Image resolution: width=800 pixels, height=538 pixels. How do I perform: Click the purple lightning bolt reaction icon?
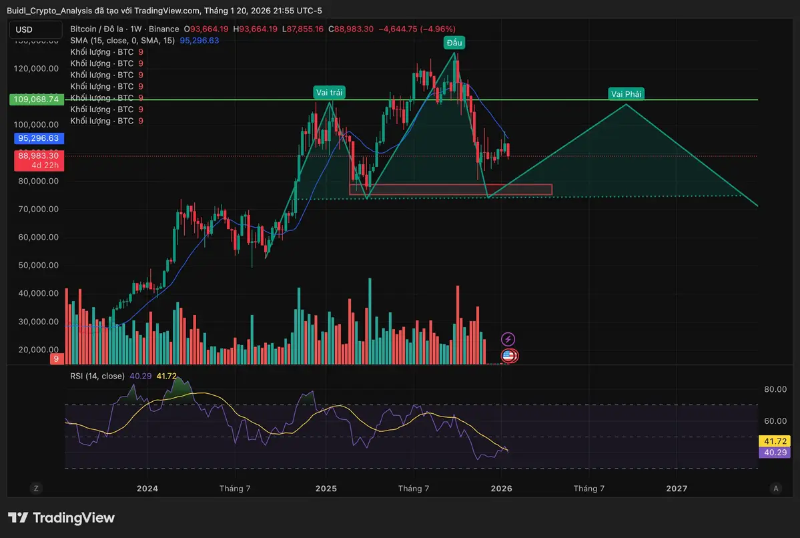(508, 338)
